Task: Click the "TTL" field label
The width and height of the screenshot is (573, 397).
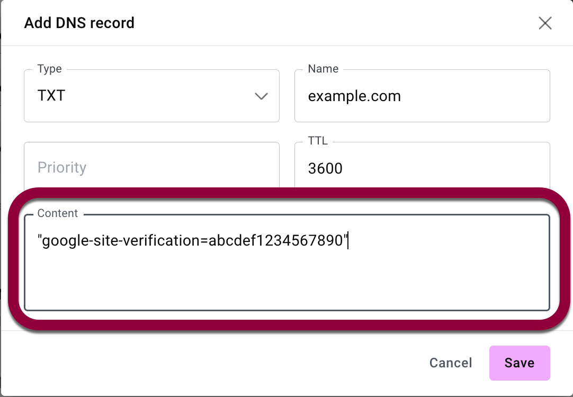Action: point(318,141)
